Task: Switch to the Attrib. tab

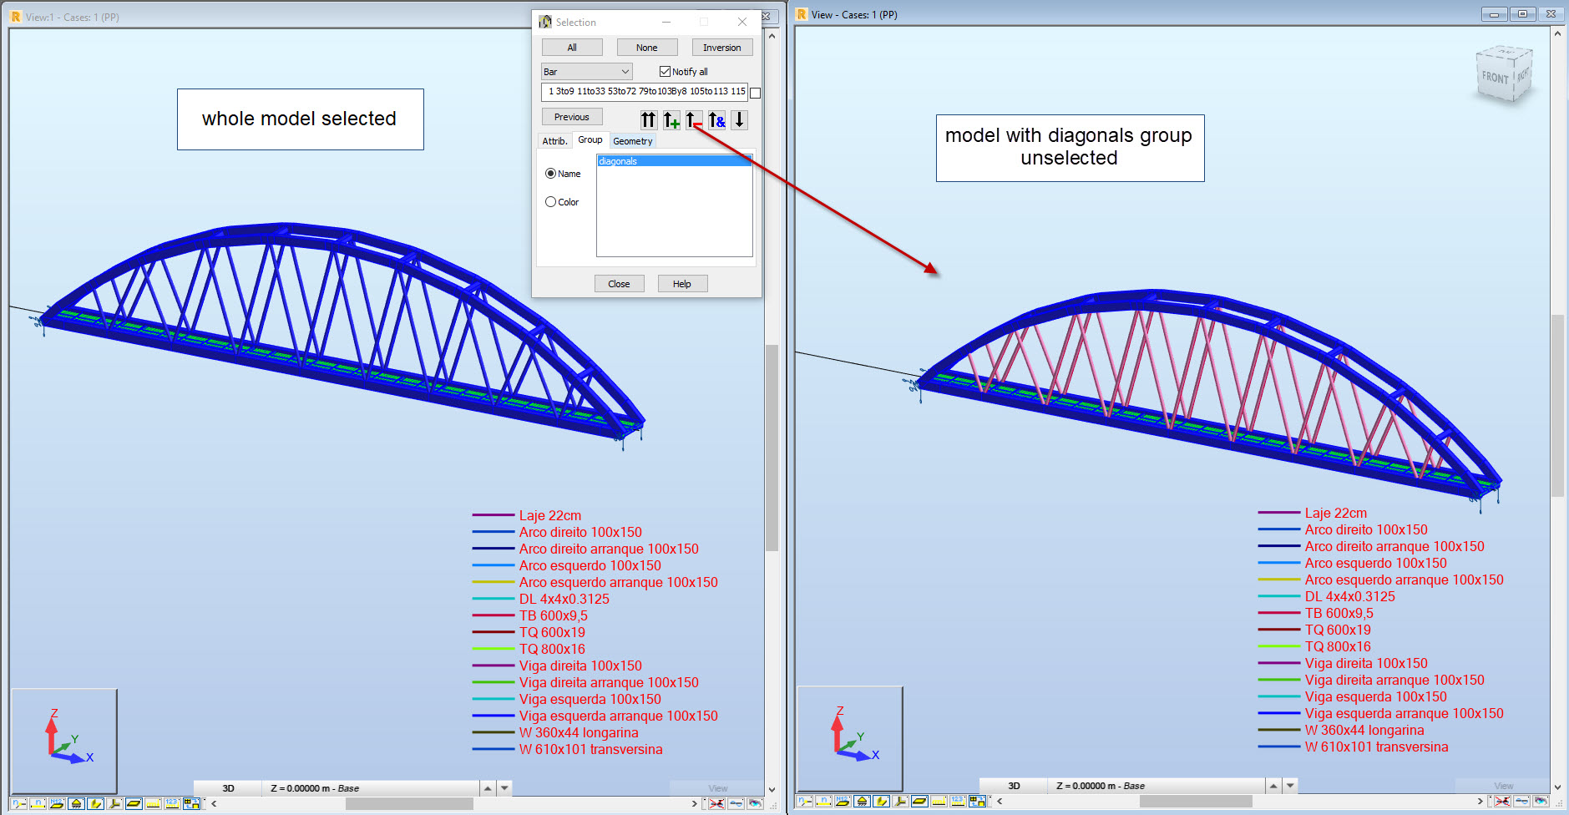Action: pos(554,140)
